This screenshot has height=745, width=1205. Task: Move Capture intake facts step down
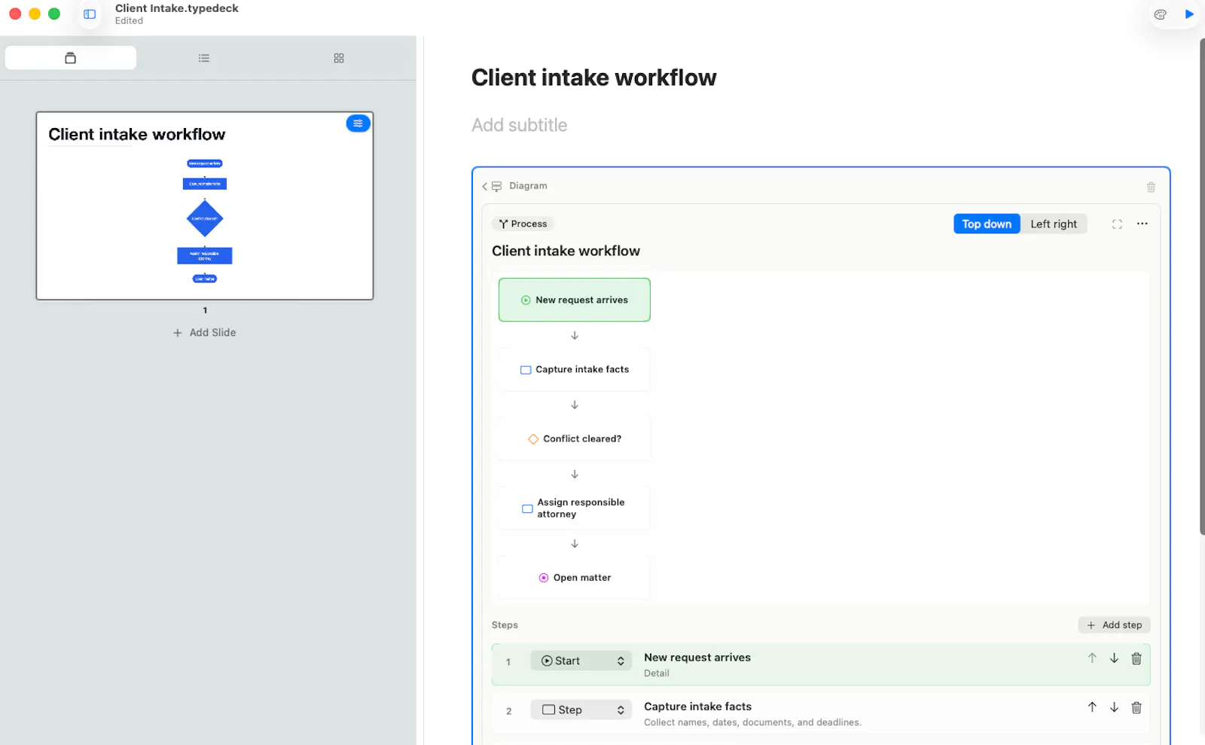1115,707
